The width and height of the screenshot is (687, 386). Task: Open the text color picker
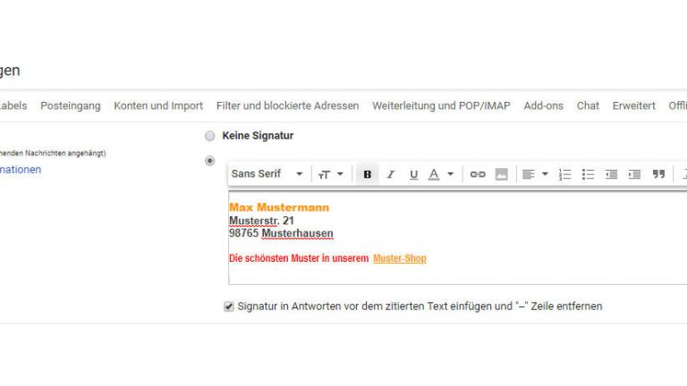click(440, 174)
